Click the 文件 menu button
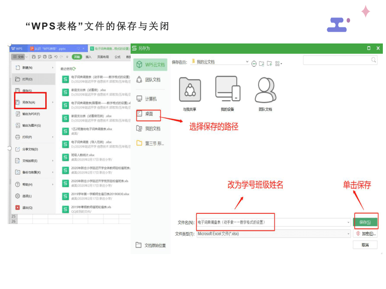386x289 pixels. [x=19, y=57]
